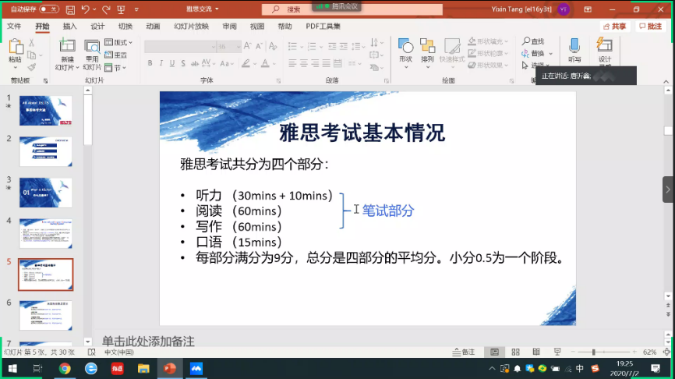The width and height of the screenshot is (675, 379).
Task: Toggle Underline formatting
Action: pyautogui.click(x=172, y=63)
